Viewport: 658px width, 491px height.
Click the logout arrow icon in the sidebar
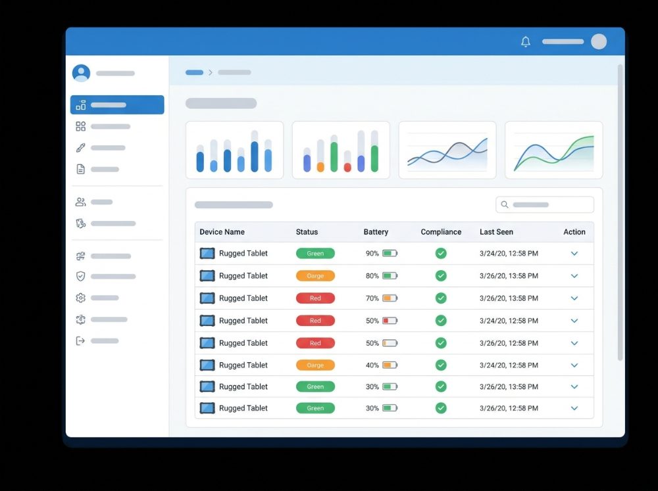pos(80,341)
